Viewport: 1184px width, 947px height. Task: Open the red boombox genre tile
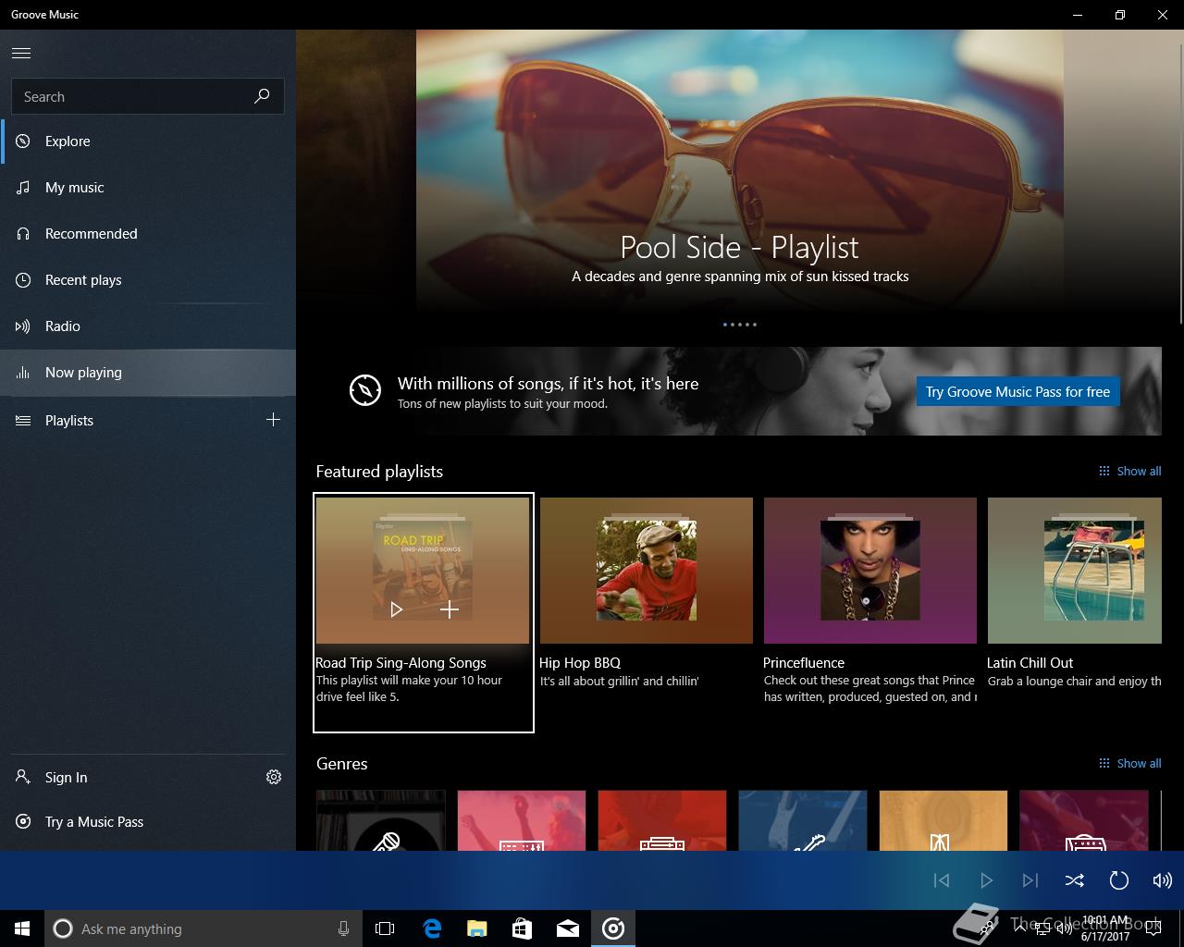pos(662,820)
